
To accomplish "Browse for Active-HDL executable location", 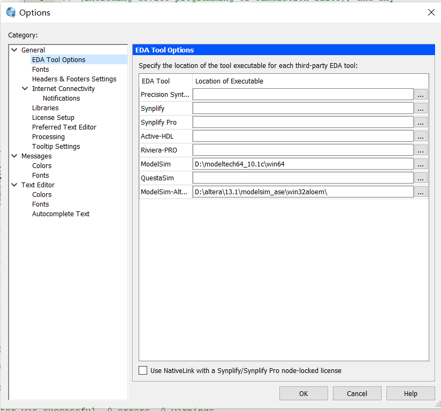I will (421, 136).
